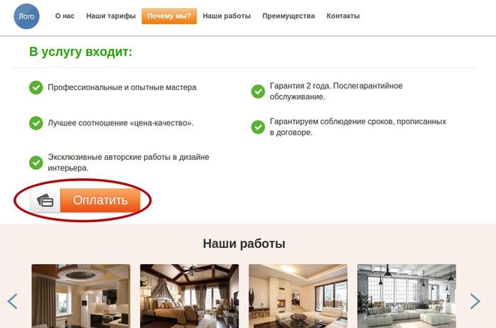Open Наши работы in navigation bar

pyautogui.click(x=227, y=16)
